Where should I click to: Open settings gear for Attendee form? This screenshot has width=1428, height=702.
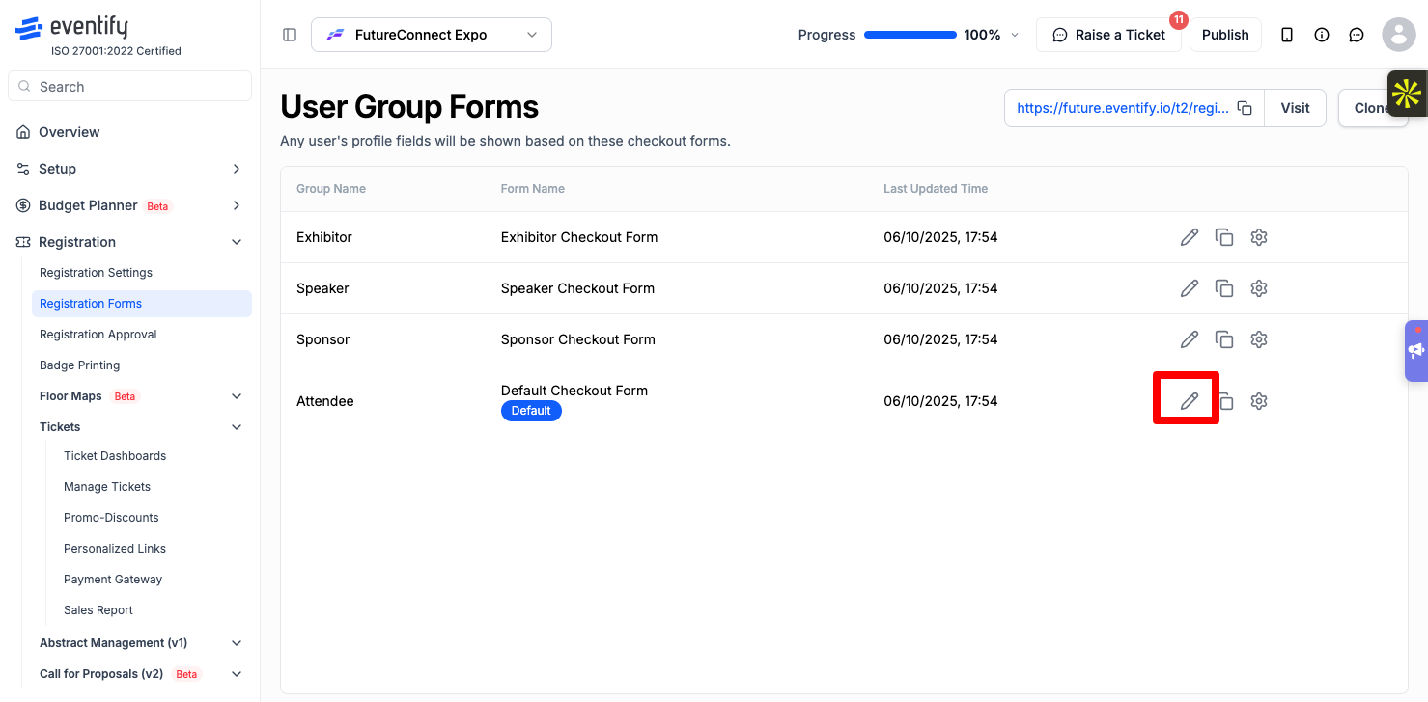click(x=1259, y=401)
